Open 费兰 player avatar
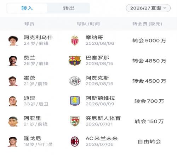The image size is (177, 155). (13, 61)
